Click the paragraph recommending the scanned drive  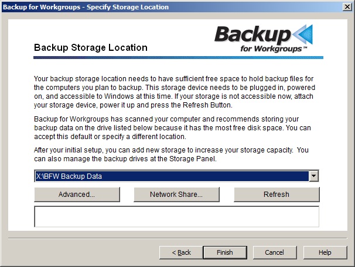[x=172, y=127]
